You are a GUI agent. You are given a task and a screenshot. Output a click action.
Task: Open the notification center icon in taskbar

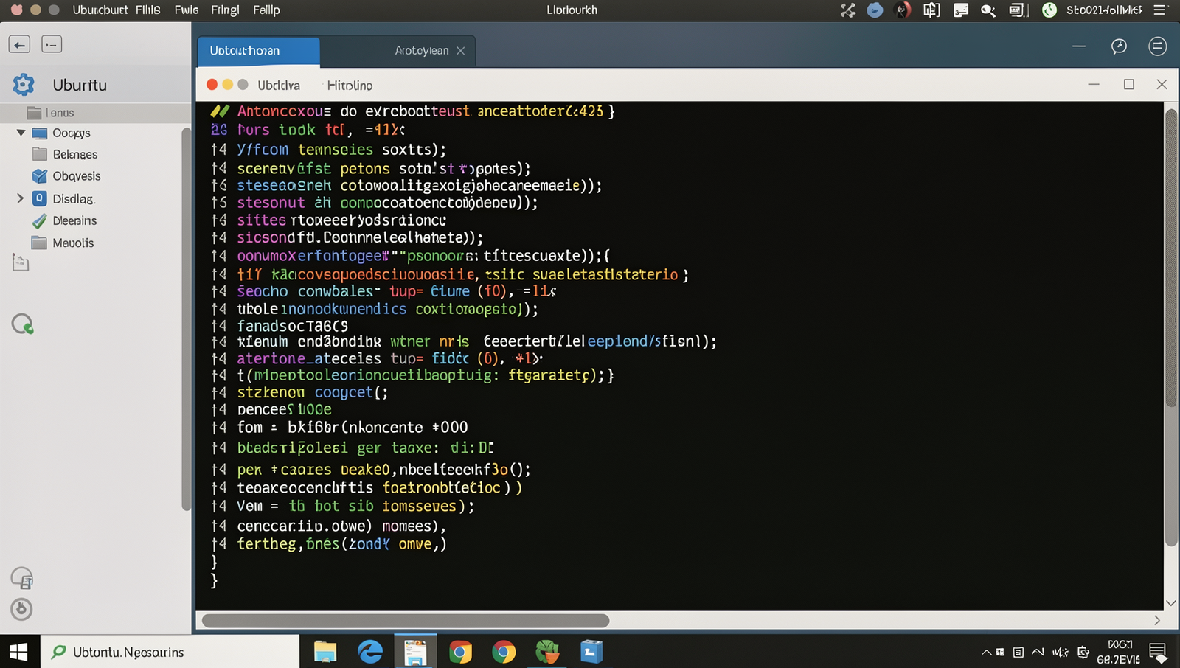click(x=1158, y=653)
